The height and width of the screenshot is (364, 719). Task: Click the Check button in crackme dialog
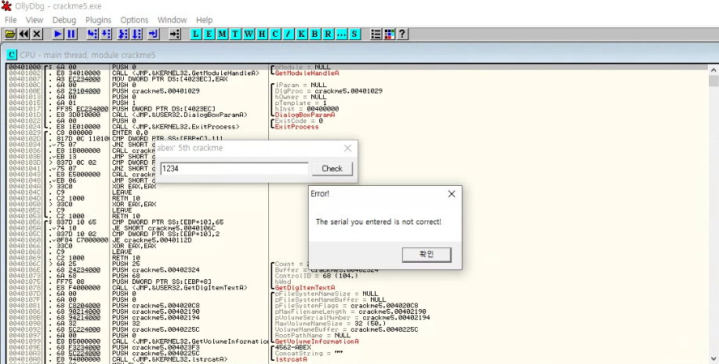click(x=332, y=169)
